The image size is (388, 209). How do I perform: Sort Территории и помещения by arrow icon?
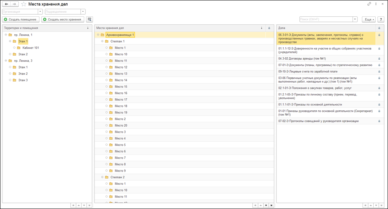[x=88, y=28]
